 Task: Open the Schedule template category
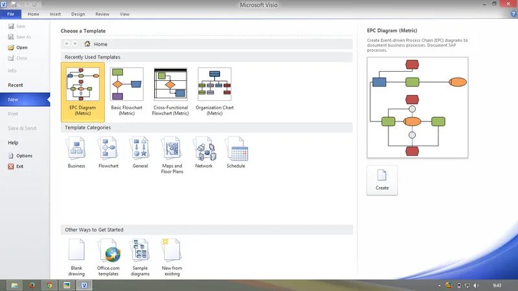tap(236, 153)
